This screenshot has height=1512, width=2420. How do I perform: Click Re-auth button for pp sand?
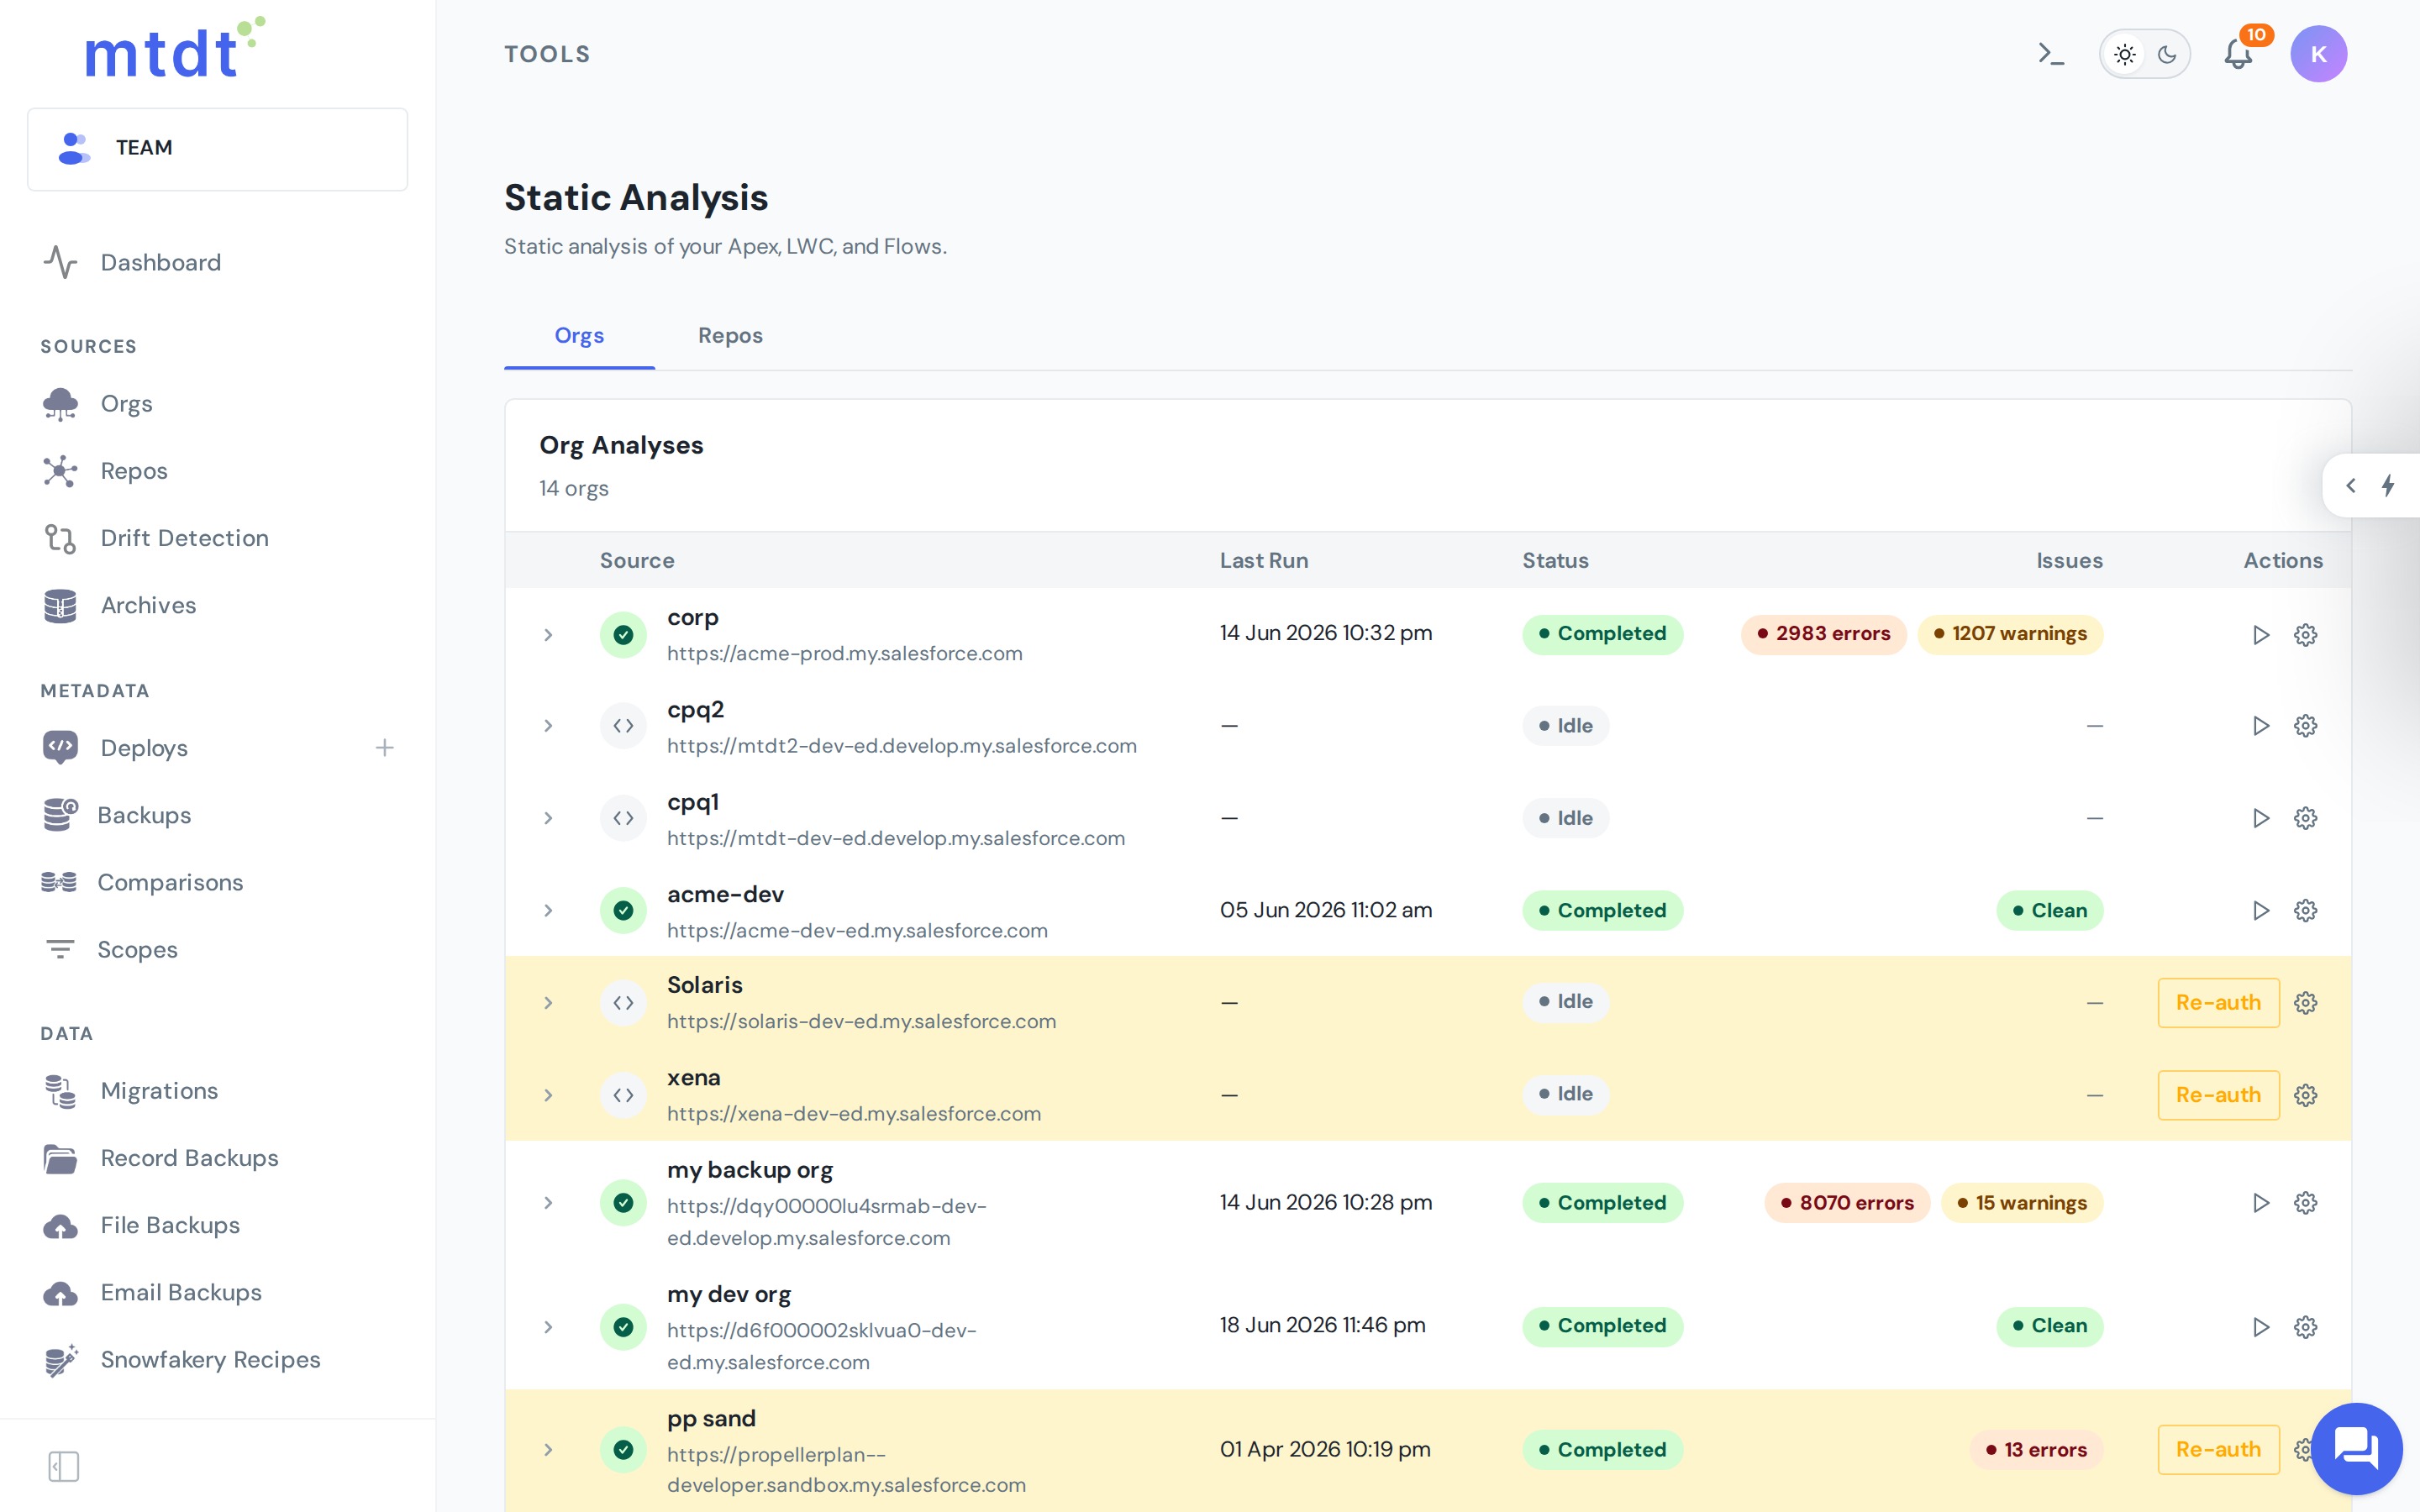point(2218,1450)
